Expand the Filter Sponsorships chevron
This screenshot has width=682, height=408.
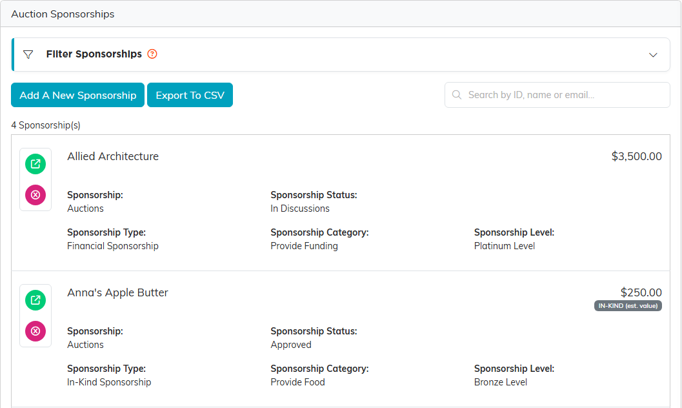pyautogui.click(x=653, y=55)
